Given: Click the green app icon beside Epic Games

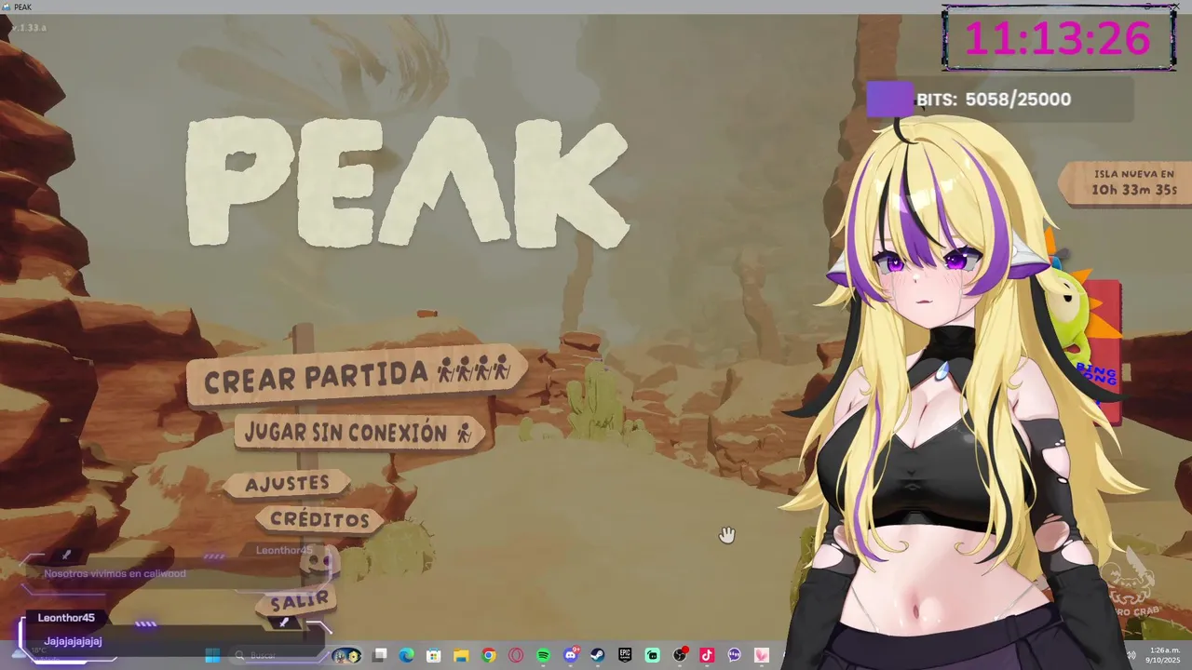Looking at the screenshot, I should click(x=653, y=655).
